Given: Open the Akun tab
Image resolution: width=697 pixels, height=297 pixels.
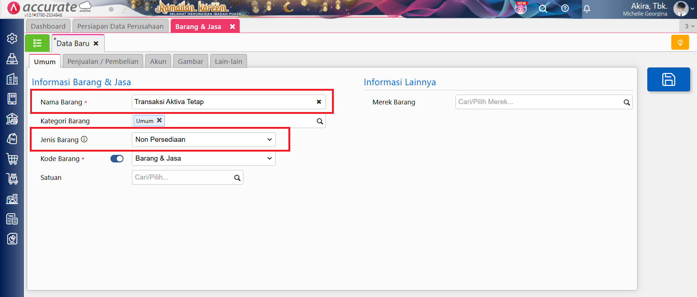Looking at the screenshot, I should pos(158,61).
